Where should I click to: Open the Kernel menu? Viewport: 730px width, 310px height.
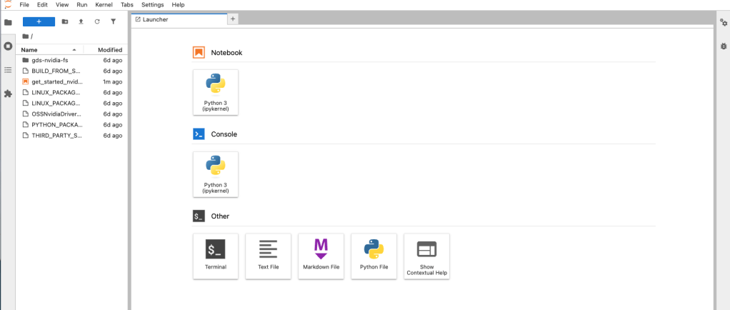click(104, 5)
